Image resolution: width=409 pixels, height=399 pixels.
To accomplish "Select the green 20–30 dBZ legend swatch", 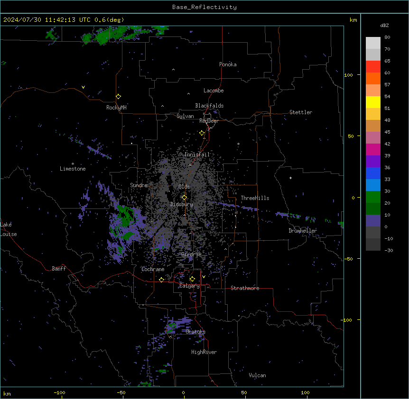I will tap(373, 197).
